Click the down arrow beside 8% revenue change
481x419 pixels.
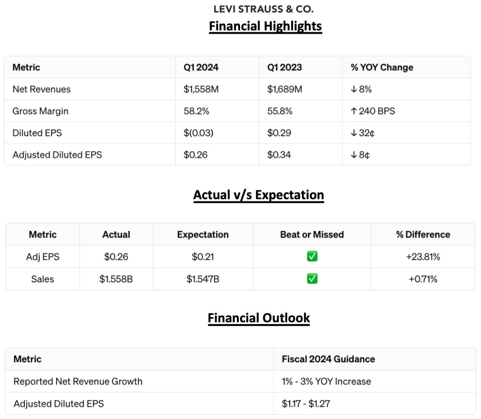pyautogui.click(x=354, y=89)
